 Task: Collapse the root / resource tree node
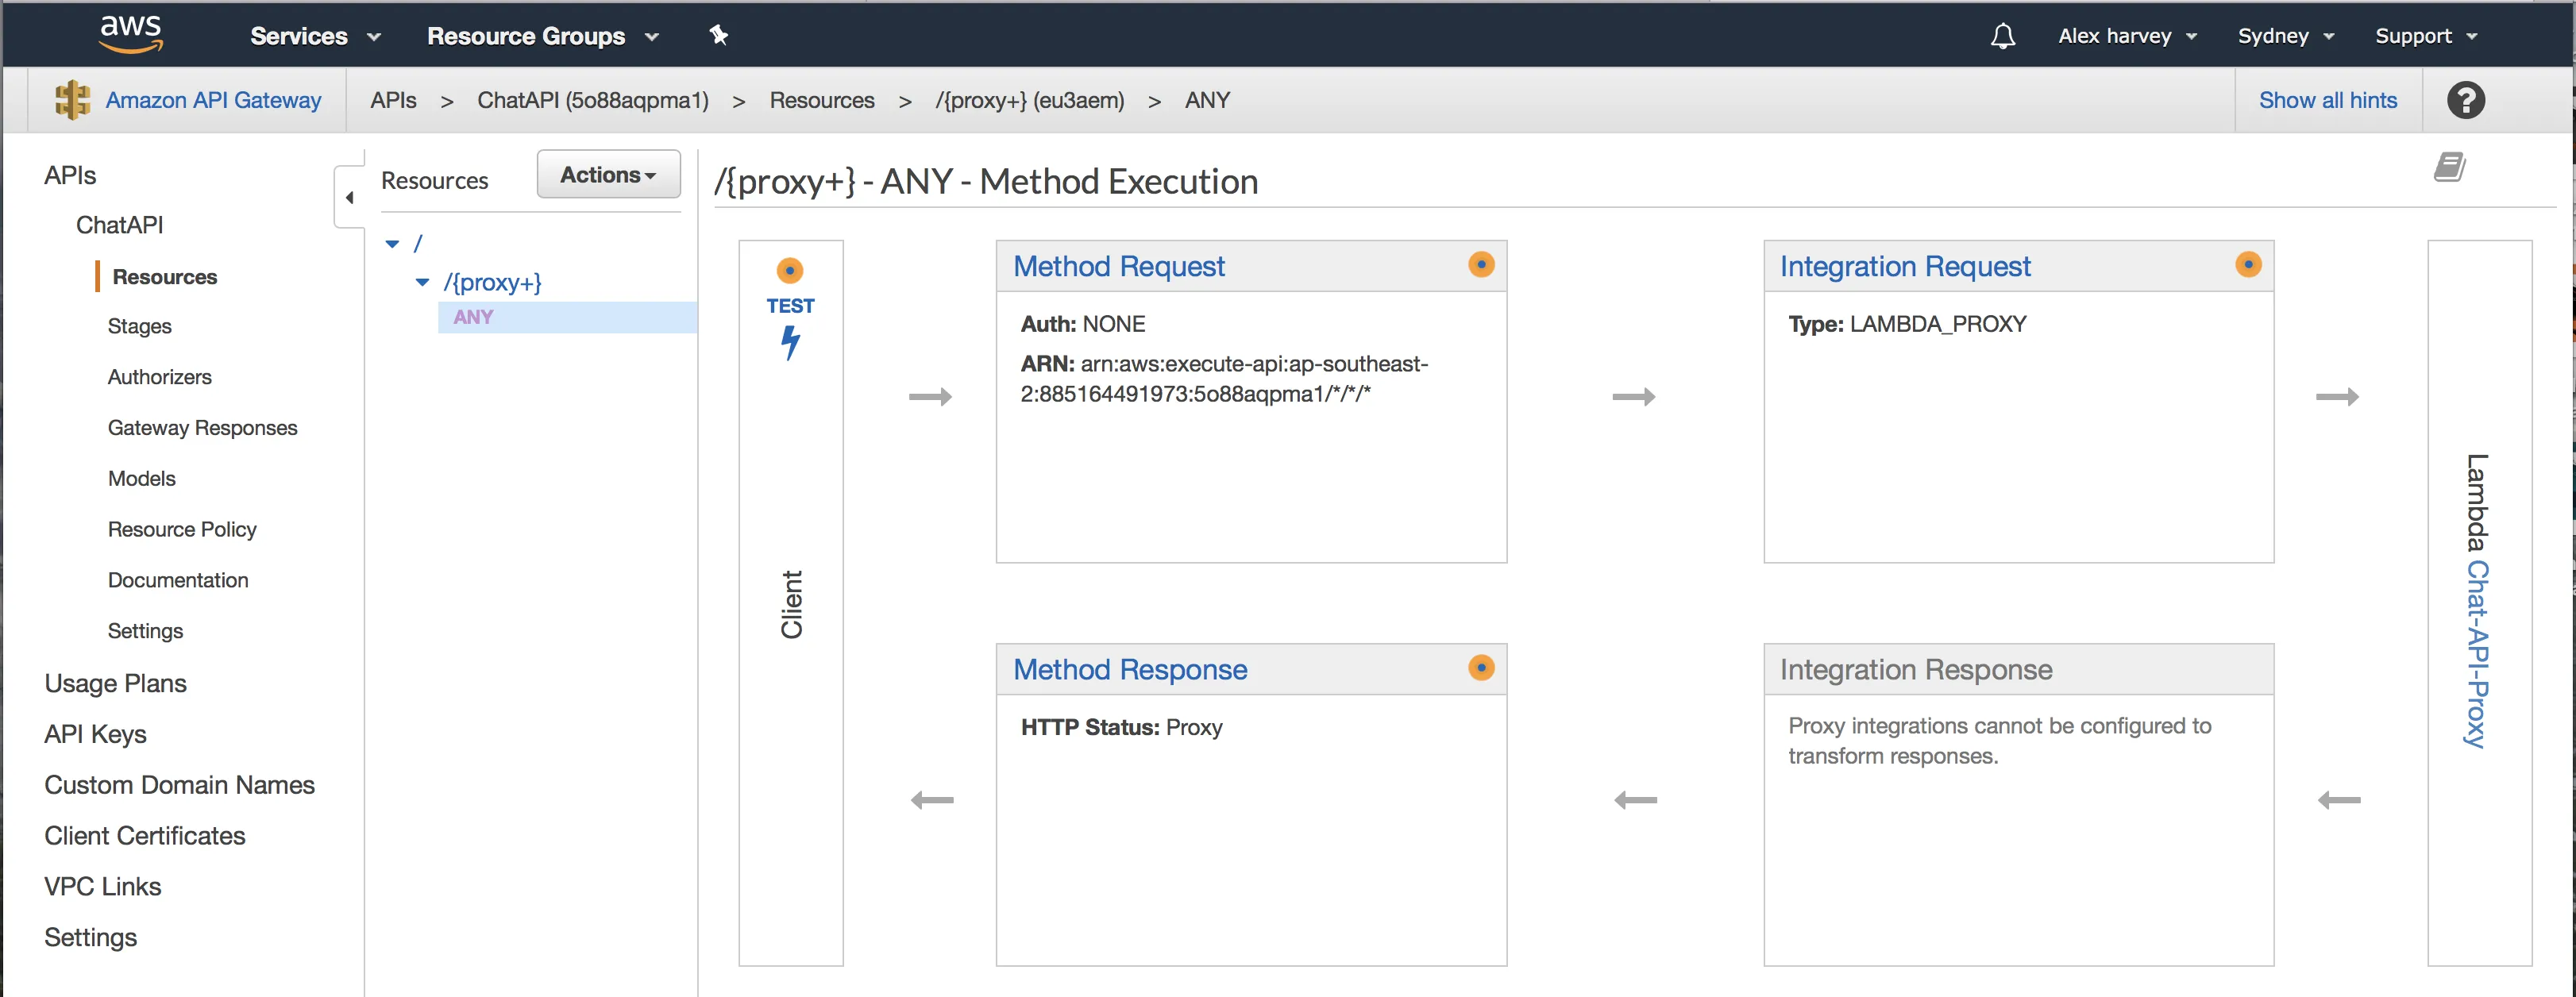click(x=393, y=244)
